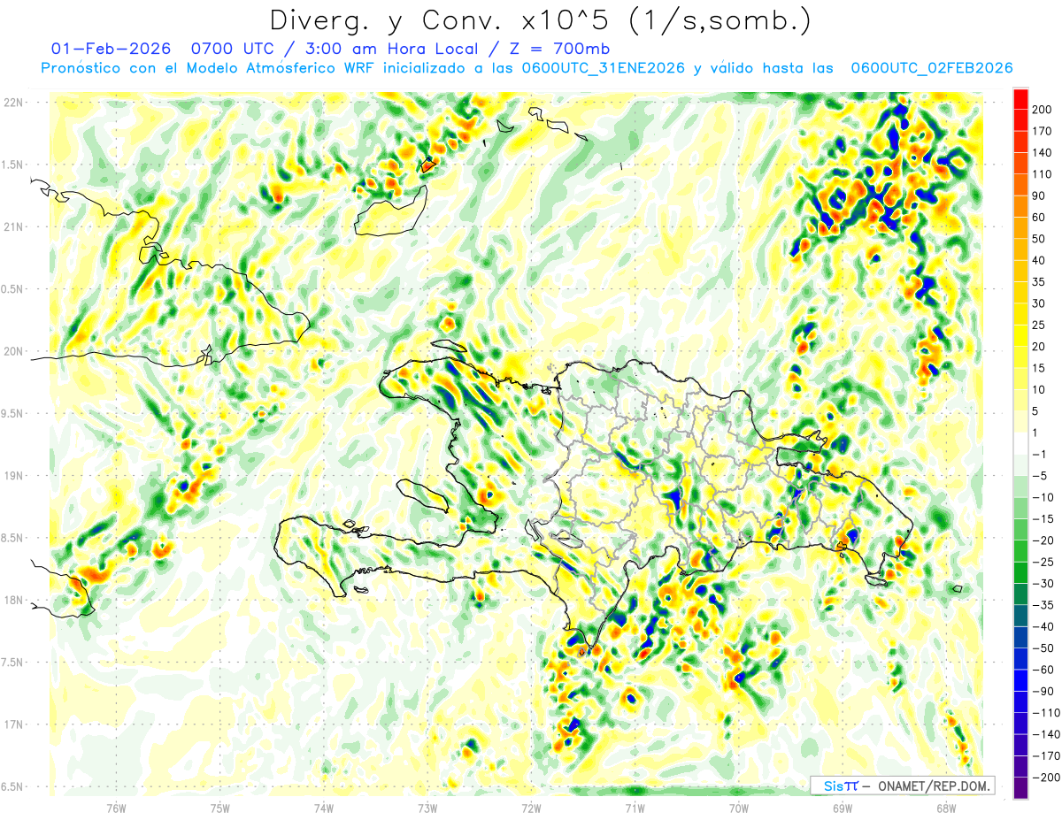Viewport: 1062px width, 820px height.
Task: Click the init time '0600UTC_31ENE2026'
Action: [x=604, y=68]
